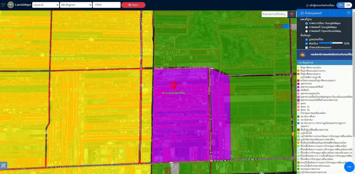Open the province dropdown showing ปทุมธานี

point(46,5)
